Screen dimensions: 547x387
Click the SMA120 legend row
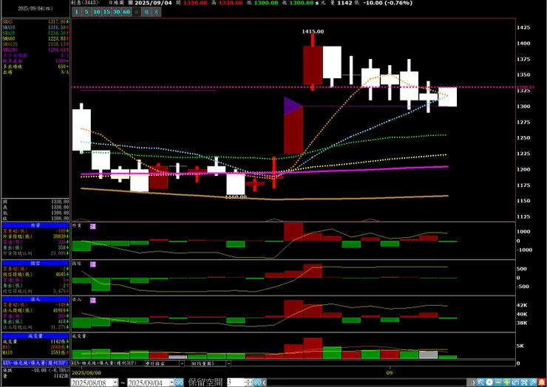pyautogui.click(x=35, y=44)
